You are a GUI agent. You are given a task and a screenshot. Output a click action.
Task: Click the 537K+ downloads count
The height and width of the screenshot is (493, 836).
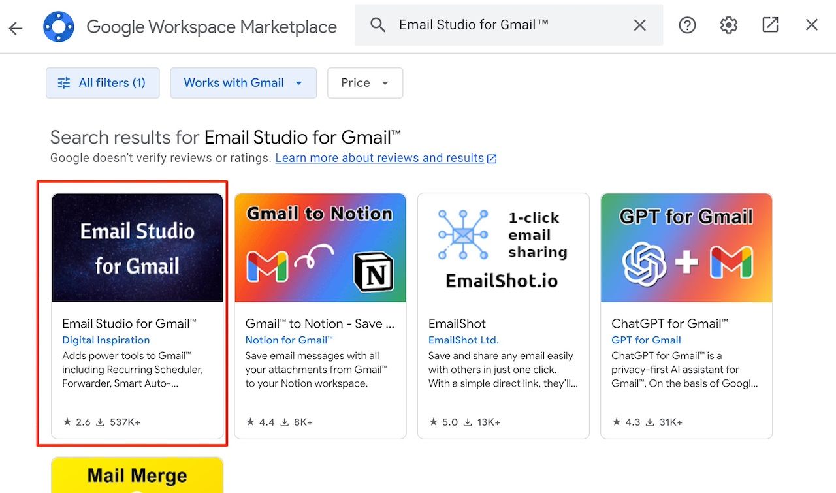pyautogui.click(x=118, y=422)
